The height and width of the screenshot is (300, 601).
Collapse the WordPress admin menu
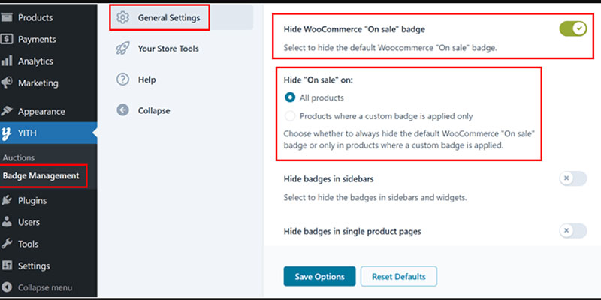pyautogui.click(x=37, y=287)
